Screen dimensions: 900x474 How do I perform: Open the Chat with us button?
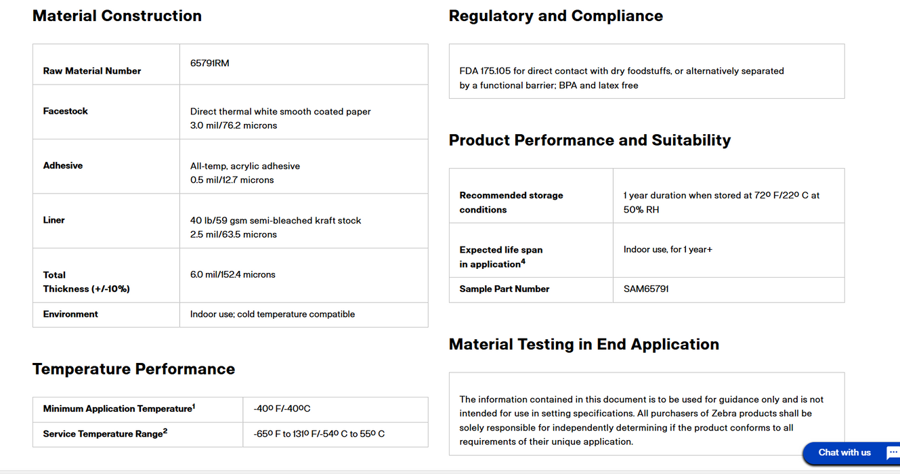(x=844, y=453)
